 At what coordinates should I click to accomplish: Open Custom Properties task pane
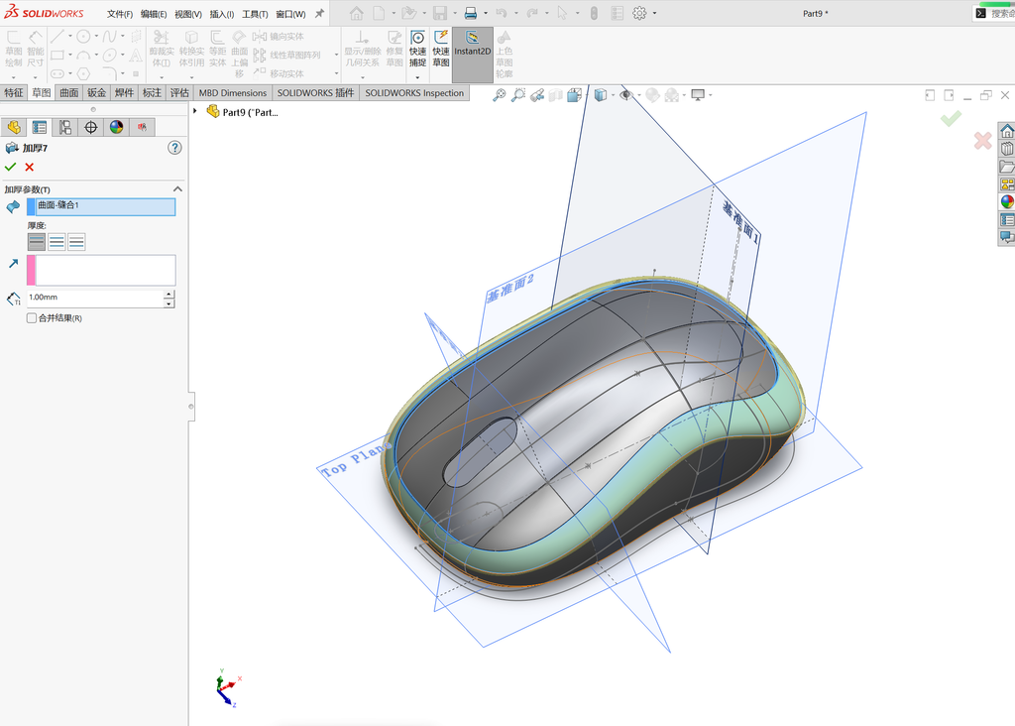coord(1007,219)
